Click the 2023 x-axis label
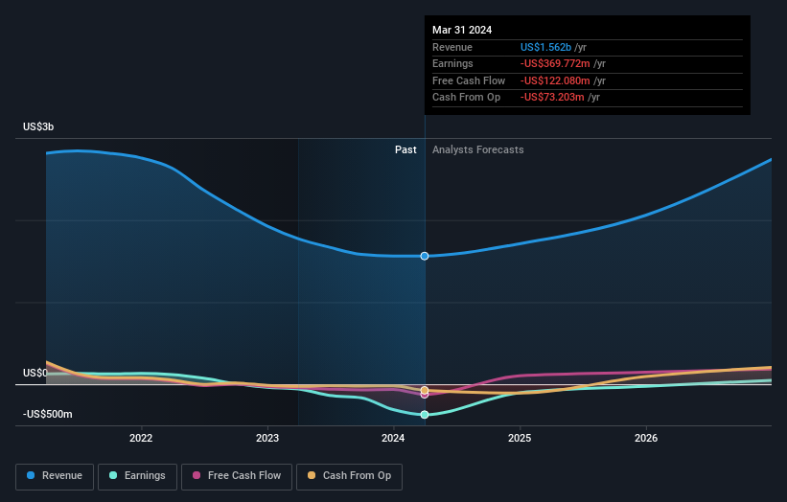 click(x=267, y=438)
